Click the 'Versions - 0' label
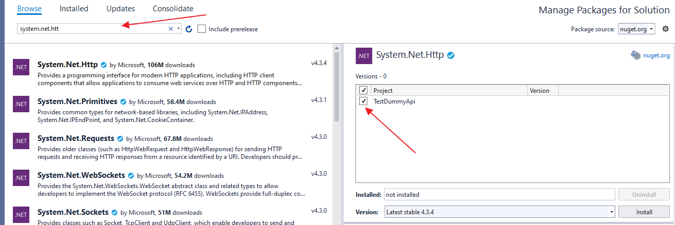 click(371, 76)
